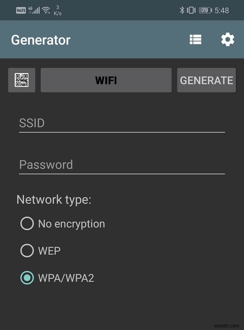244x330 pixels.
Task: Open the saved codes list icon
Action: click(x=195, y=39)
